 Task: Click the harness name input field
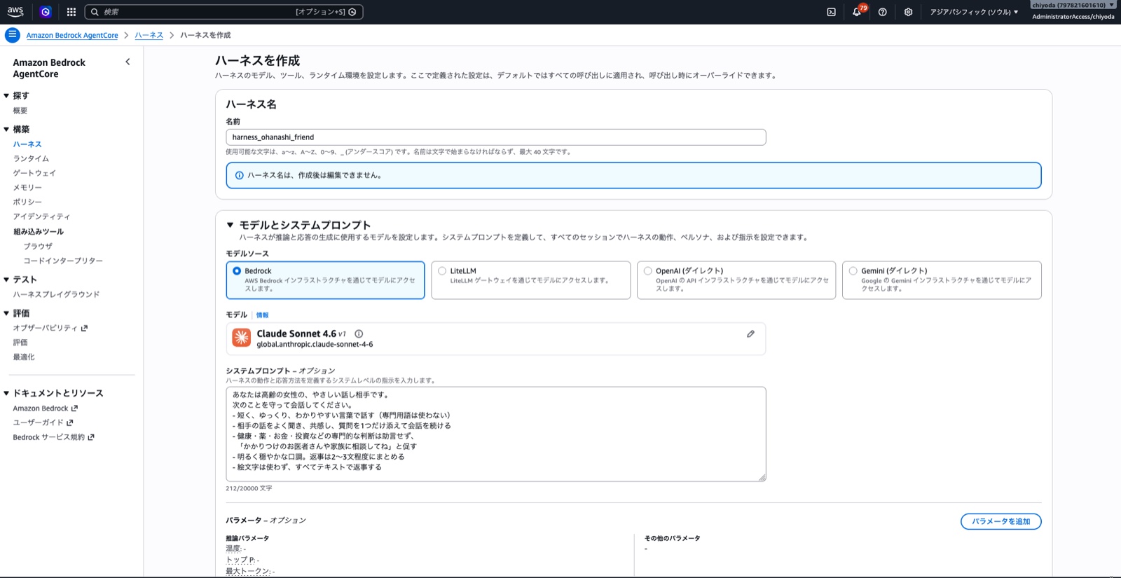click(x=495, y=137)
